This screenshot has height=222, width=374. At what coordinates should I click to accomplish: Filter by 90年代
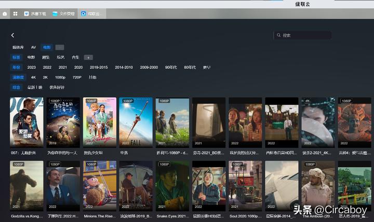[x=171, y=67]
